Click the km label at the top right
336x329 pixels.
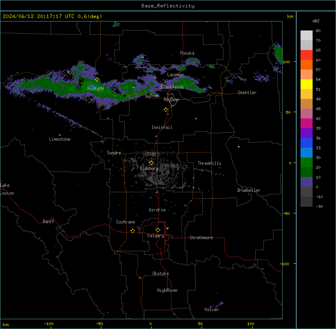[290, 16]
